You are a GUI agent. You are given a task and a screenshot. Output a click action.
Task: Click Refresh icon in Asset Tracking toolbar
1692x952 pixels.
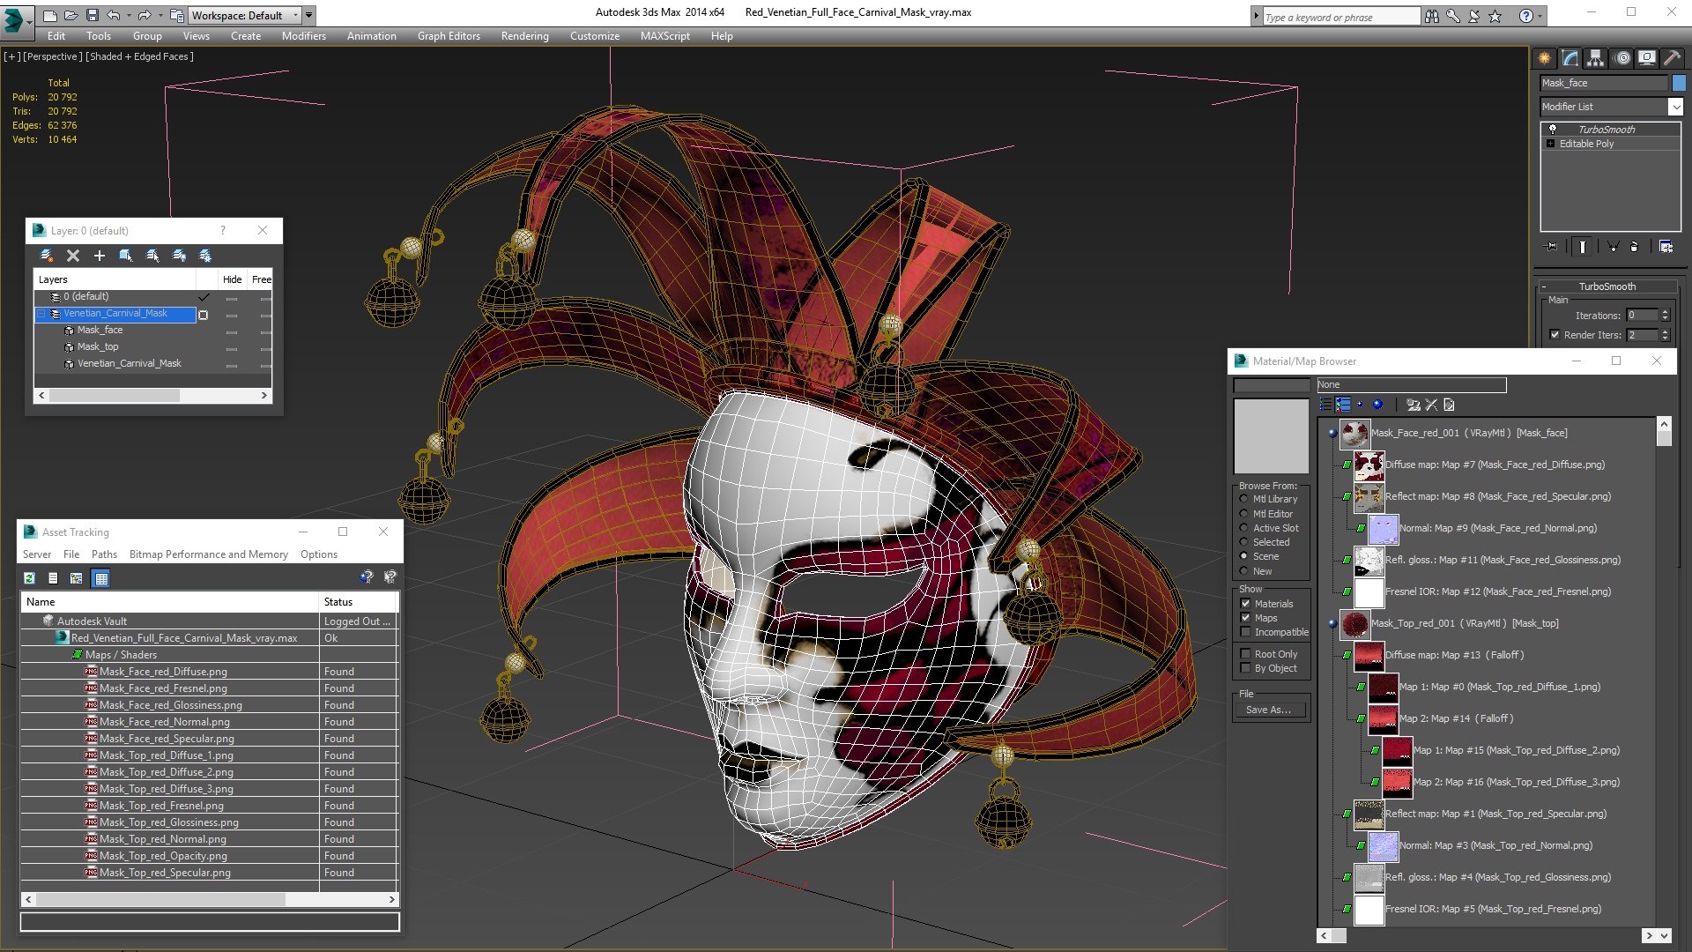click(29, 578)
